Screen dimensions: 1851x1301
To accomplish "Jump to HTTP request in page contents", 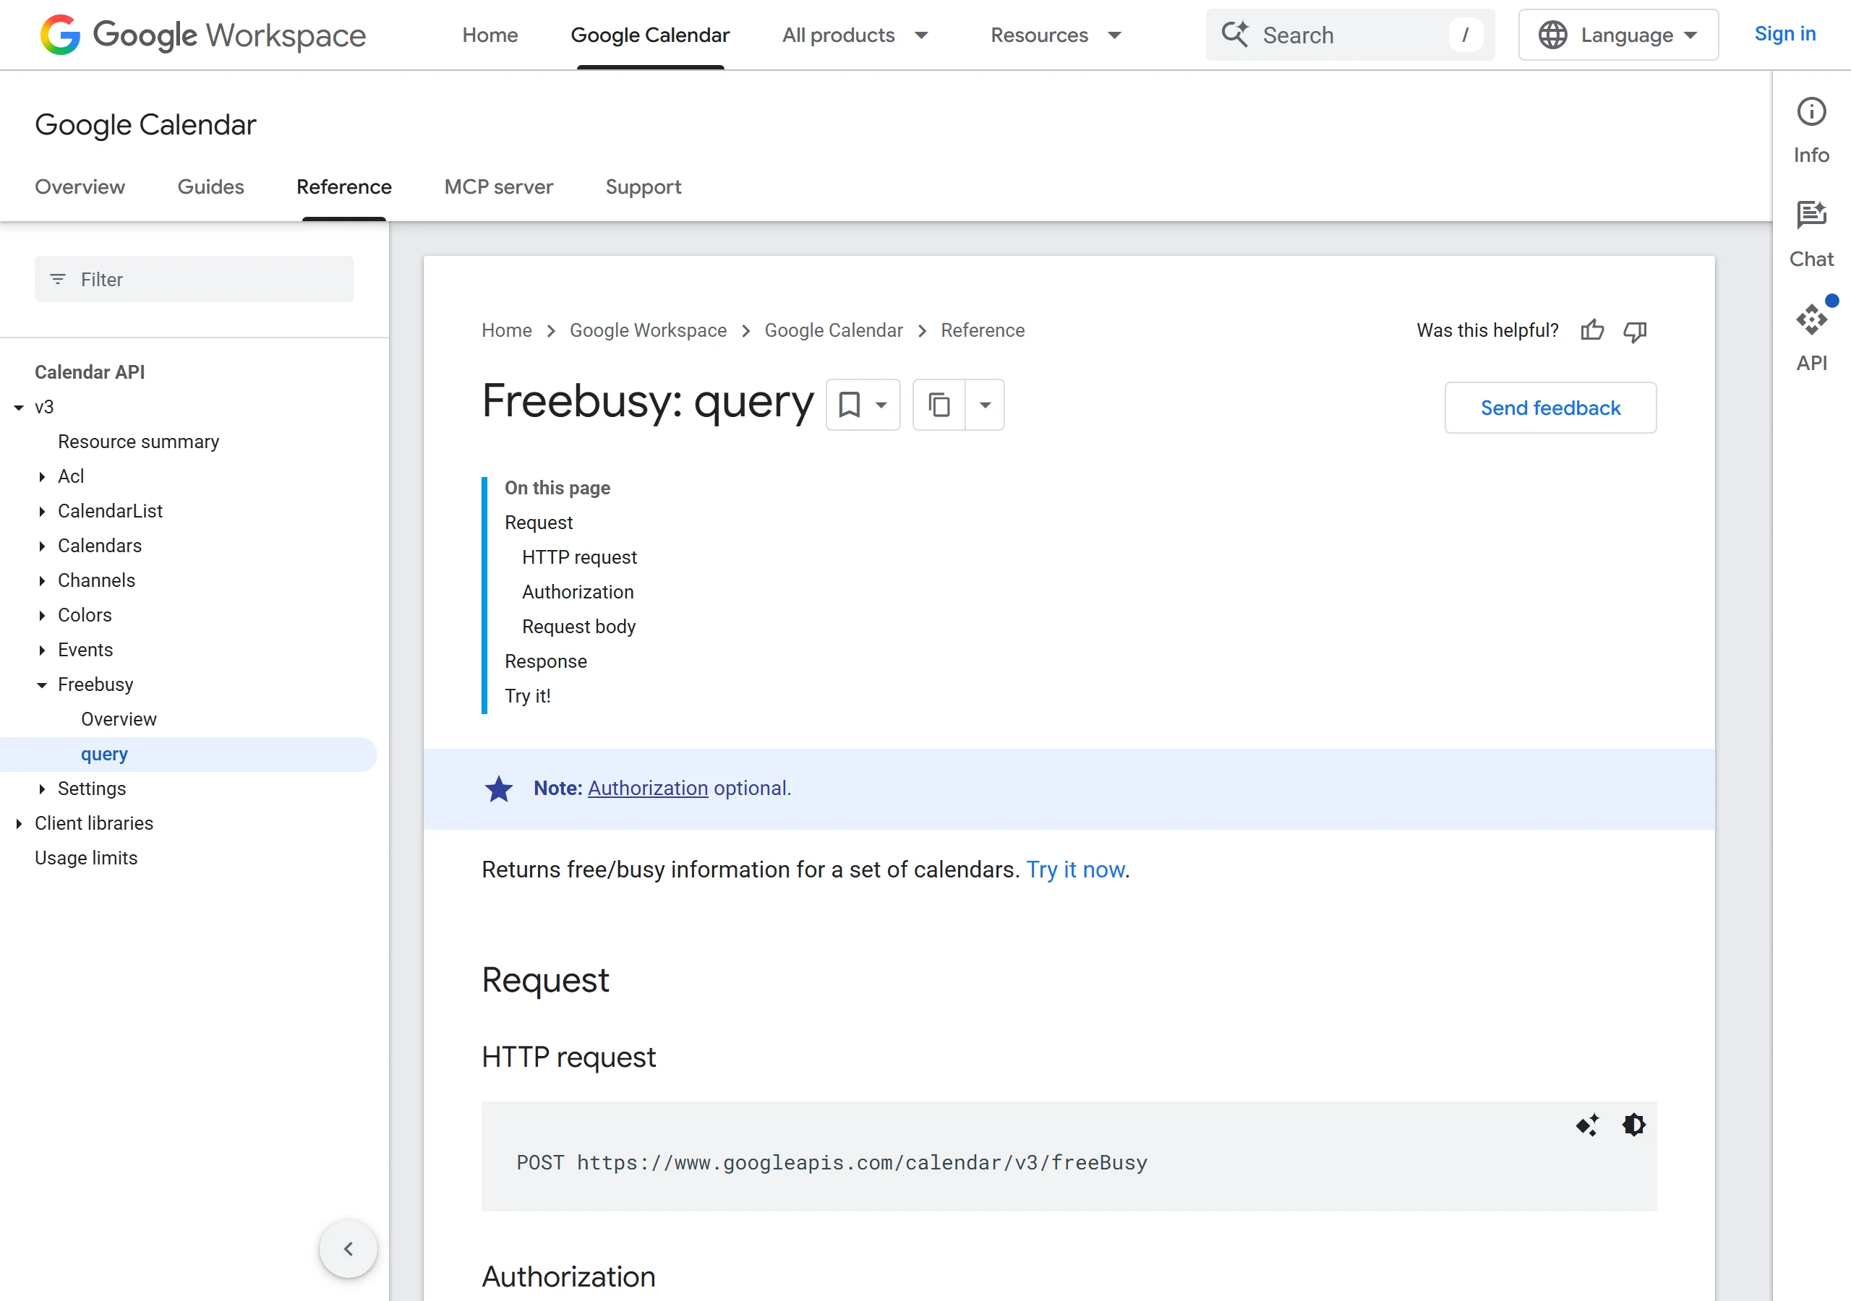I will pos(579,557).
